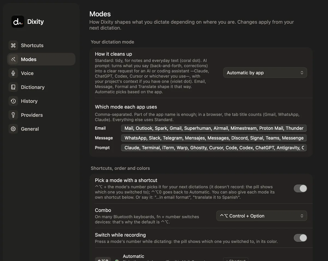Image resolution: width=328 pixels, height=261 pixels.
Task: Click the 'Modes' page heading
Action: [x=100, y=14]
